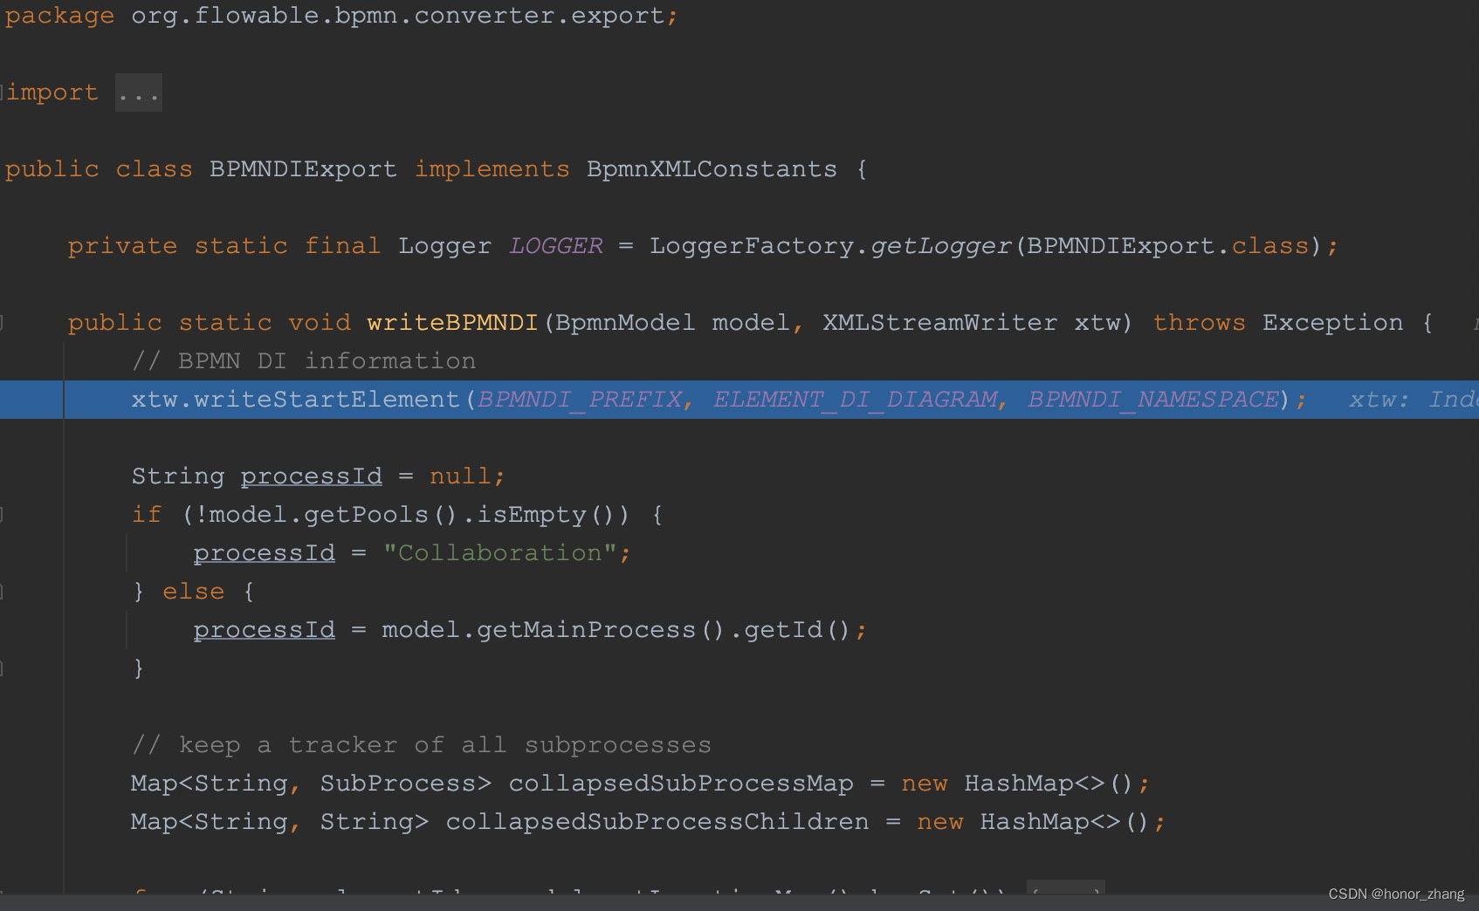The height and width of the screenshot is (911, 1479).
Task: Collapse the if block using its gutter fold marker
Action: [x=3, y=514]
